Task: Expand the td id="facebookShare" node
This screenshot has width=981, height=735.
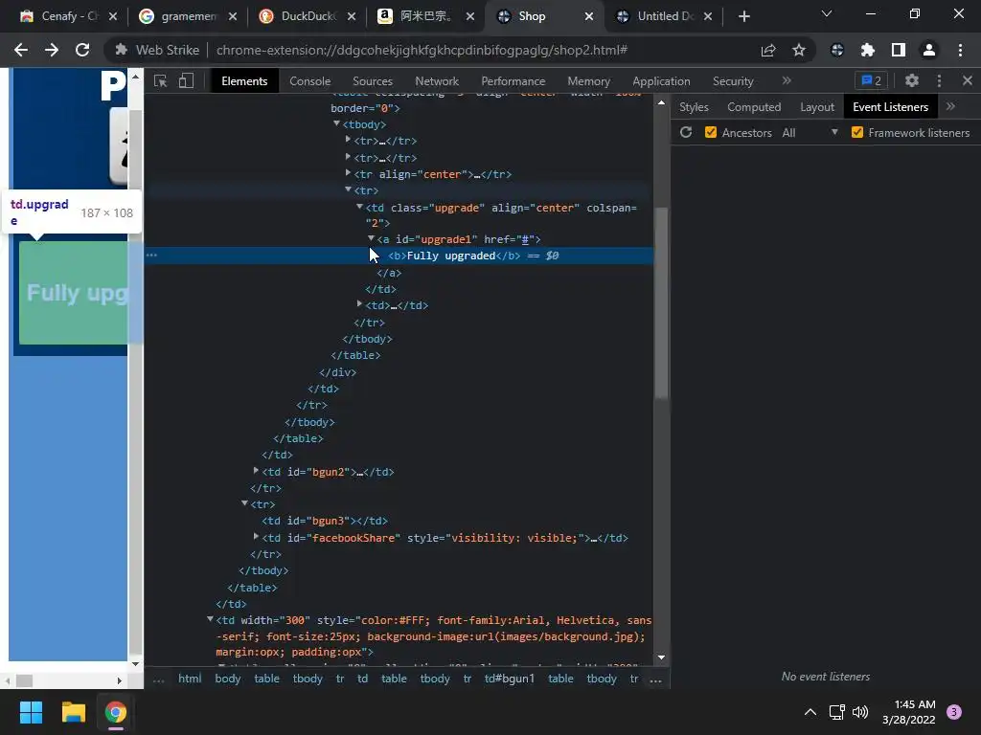Action: tap(256, 537)
